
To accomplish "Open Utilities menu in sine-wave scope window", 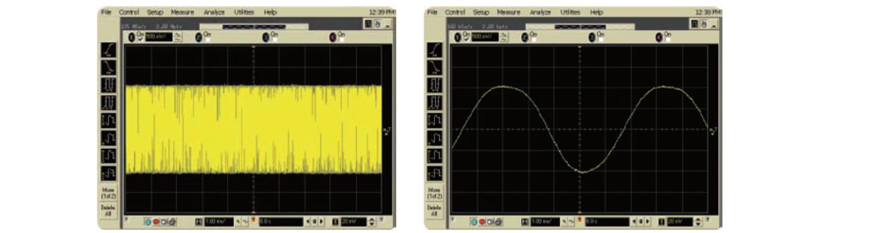I will pyautogui.click(x=570, y=12).
